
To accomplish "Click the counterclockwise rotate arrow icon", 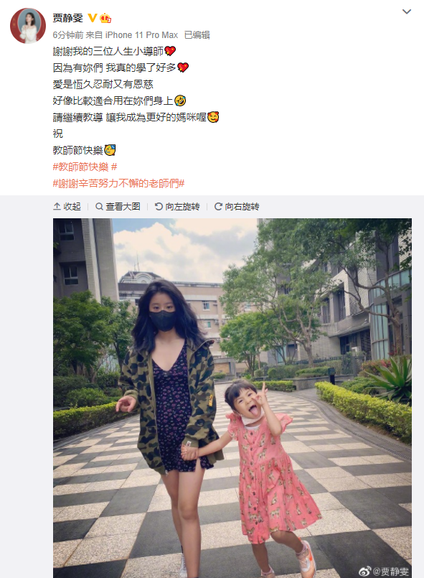I will (x=159, y=207).
